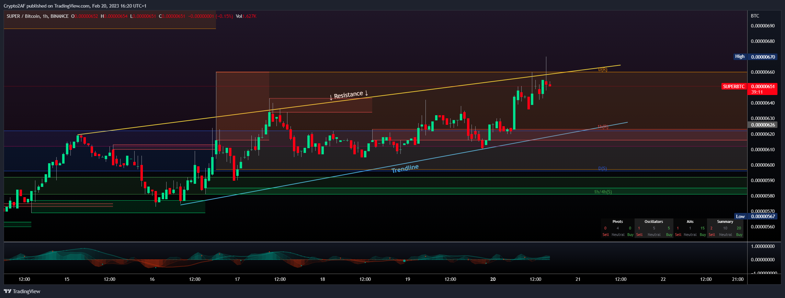Viewport: 785px width, 298px height.
Task: Click the green 1h/4h(S) support label
Action: (x=603, y=192)
